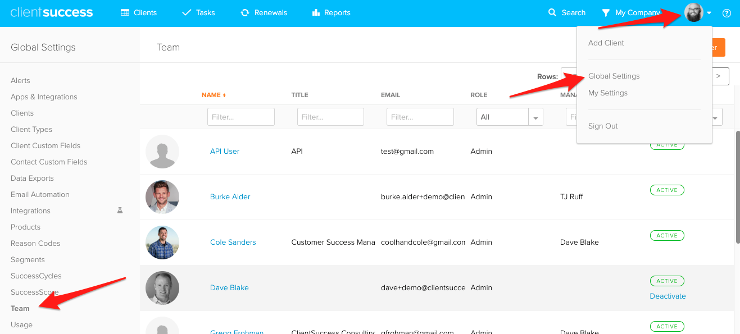Click Deactivate for Dave Blake
Viewport: 740px width, 334px height.
668,296
